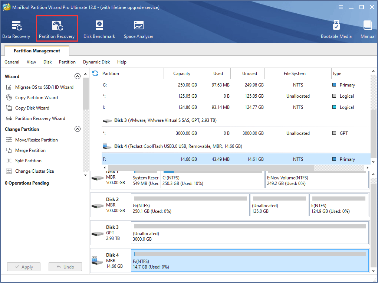This screenshot has width=378, height=283.
Task: Open the Dynamic Disk menu
Action: coord(96,62)
